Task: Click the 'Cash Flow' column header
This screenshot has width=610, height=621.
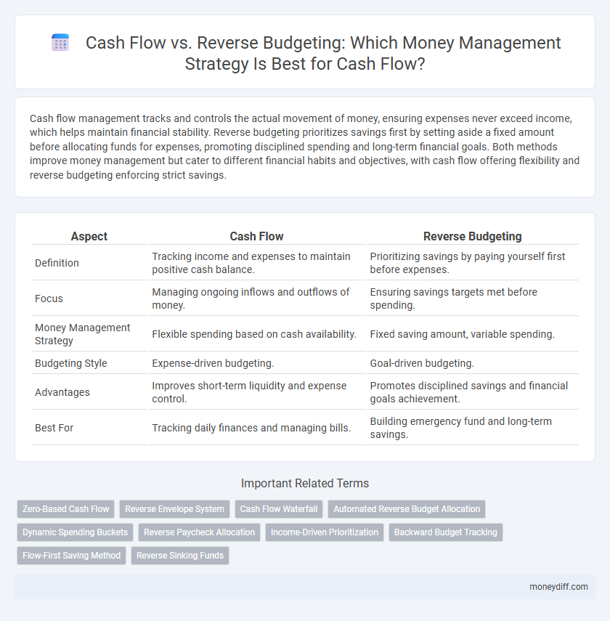Action: (256, 237)
